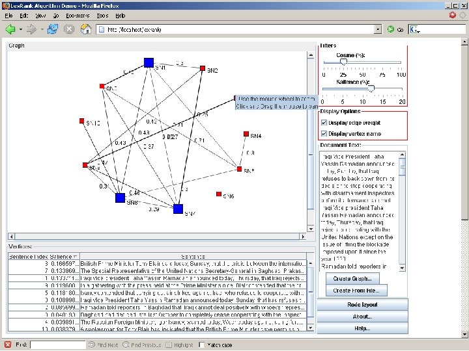Sort table by the Salience column header
The height and width of the screenshot is (351, 469).
(x=64, y=256)
